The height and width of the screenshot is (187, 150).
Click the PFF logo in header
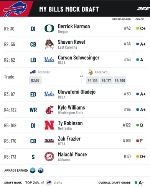tap(143, 9)
